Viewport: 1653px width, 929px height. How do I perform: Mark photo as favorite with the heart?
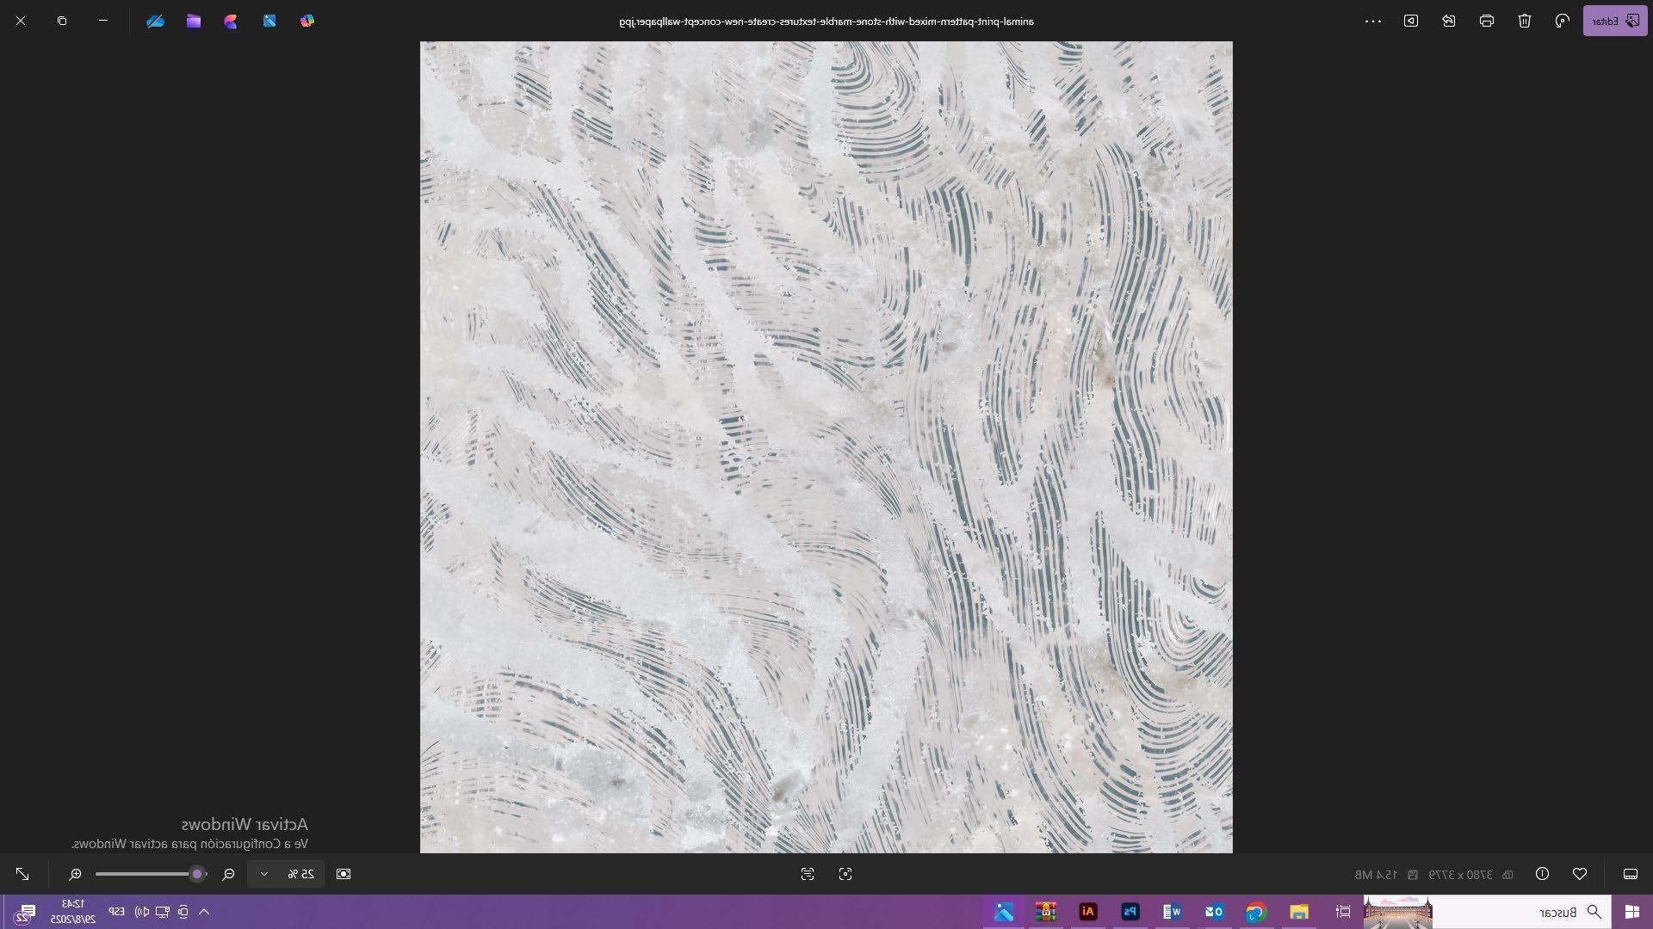point(1579,874)
